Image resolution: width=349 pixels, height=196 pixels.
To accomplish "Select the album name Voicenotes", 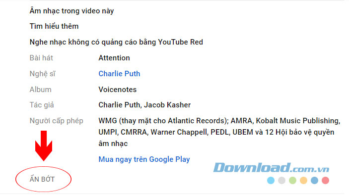I will pos(118,90).
